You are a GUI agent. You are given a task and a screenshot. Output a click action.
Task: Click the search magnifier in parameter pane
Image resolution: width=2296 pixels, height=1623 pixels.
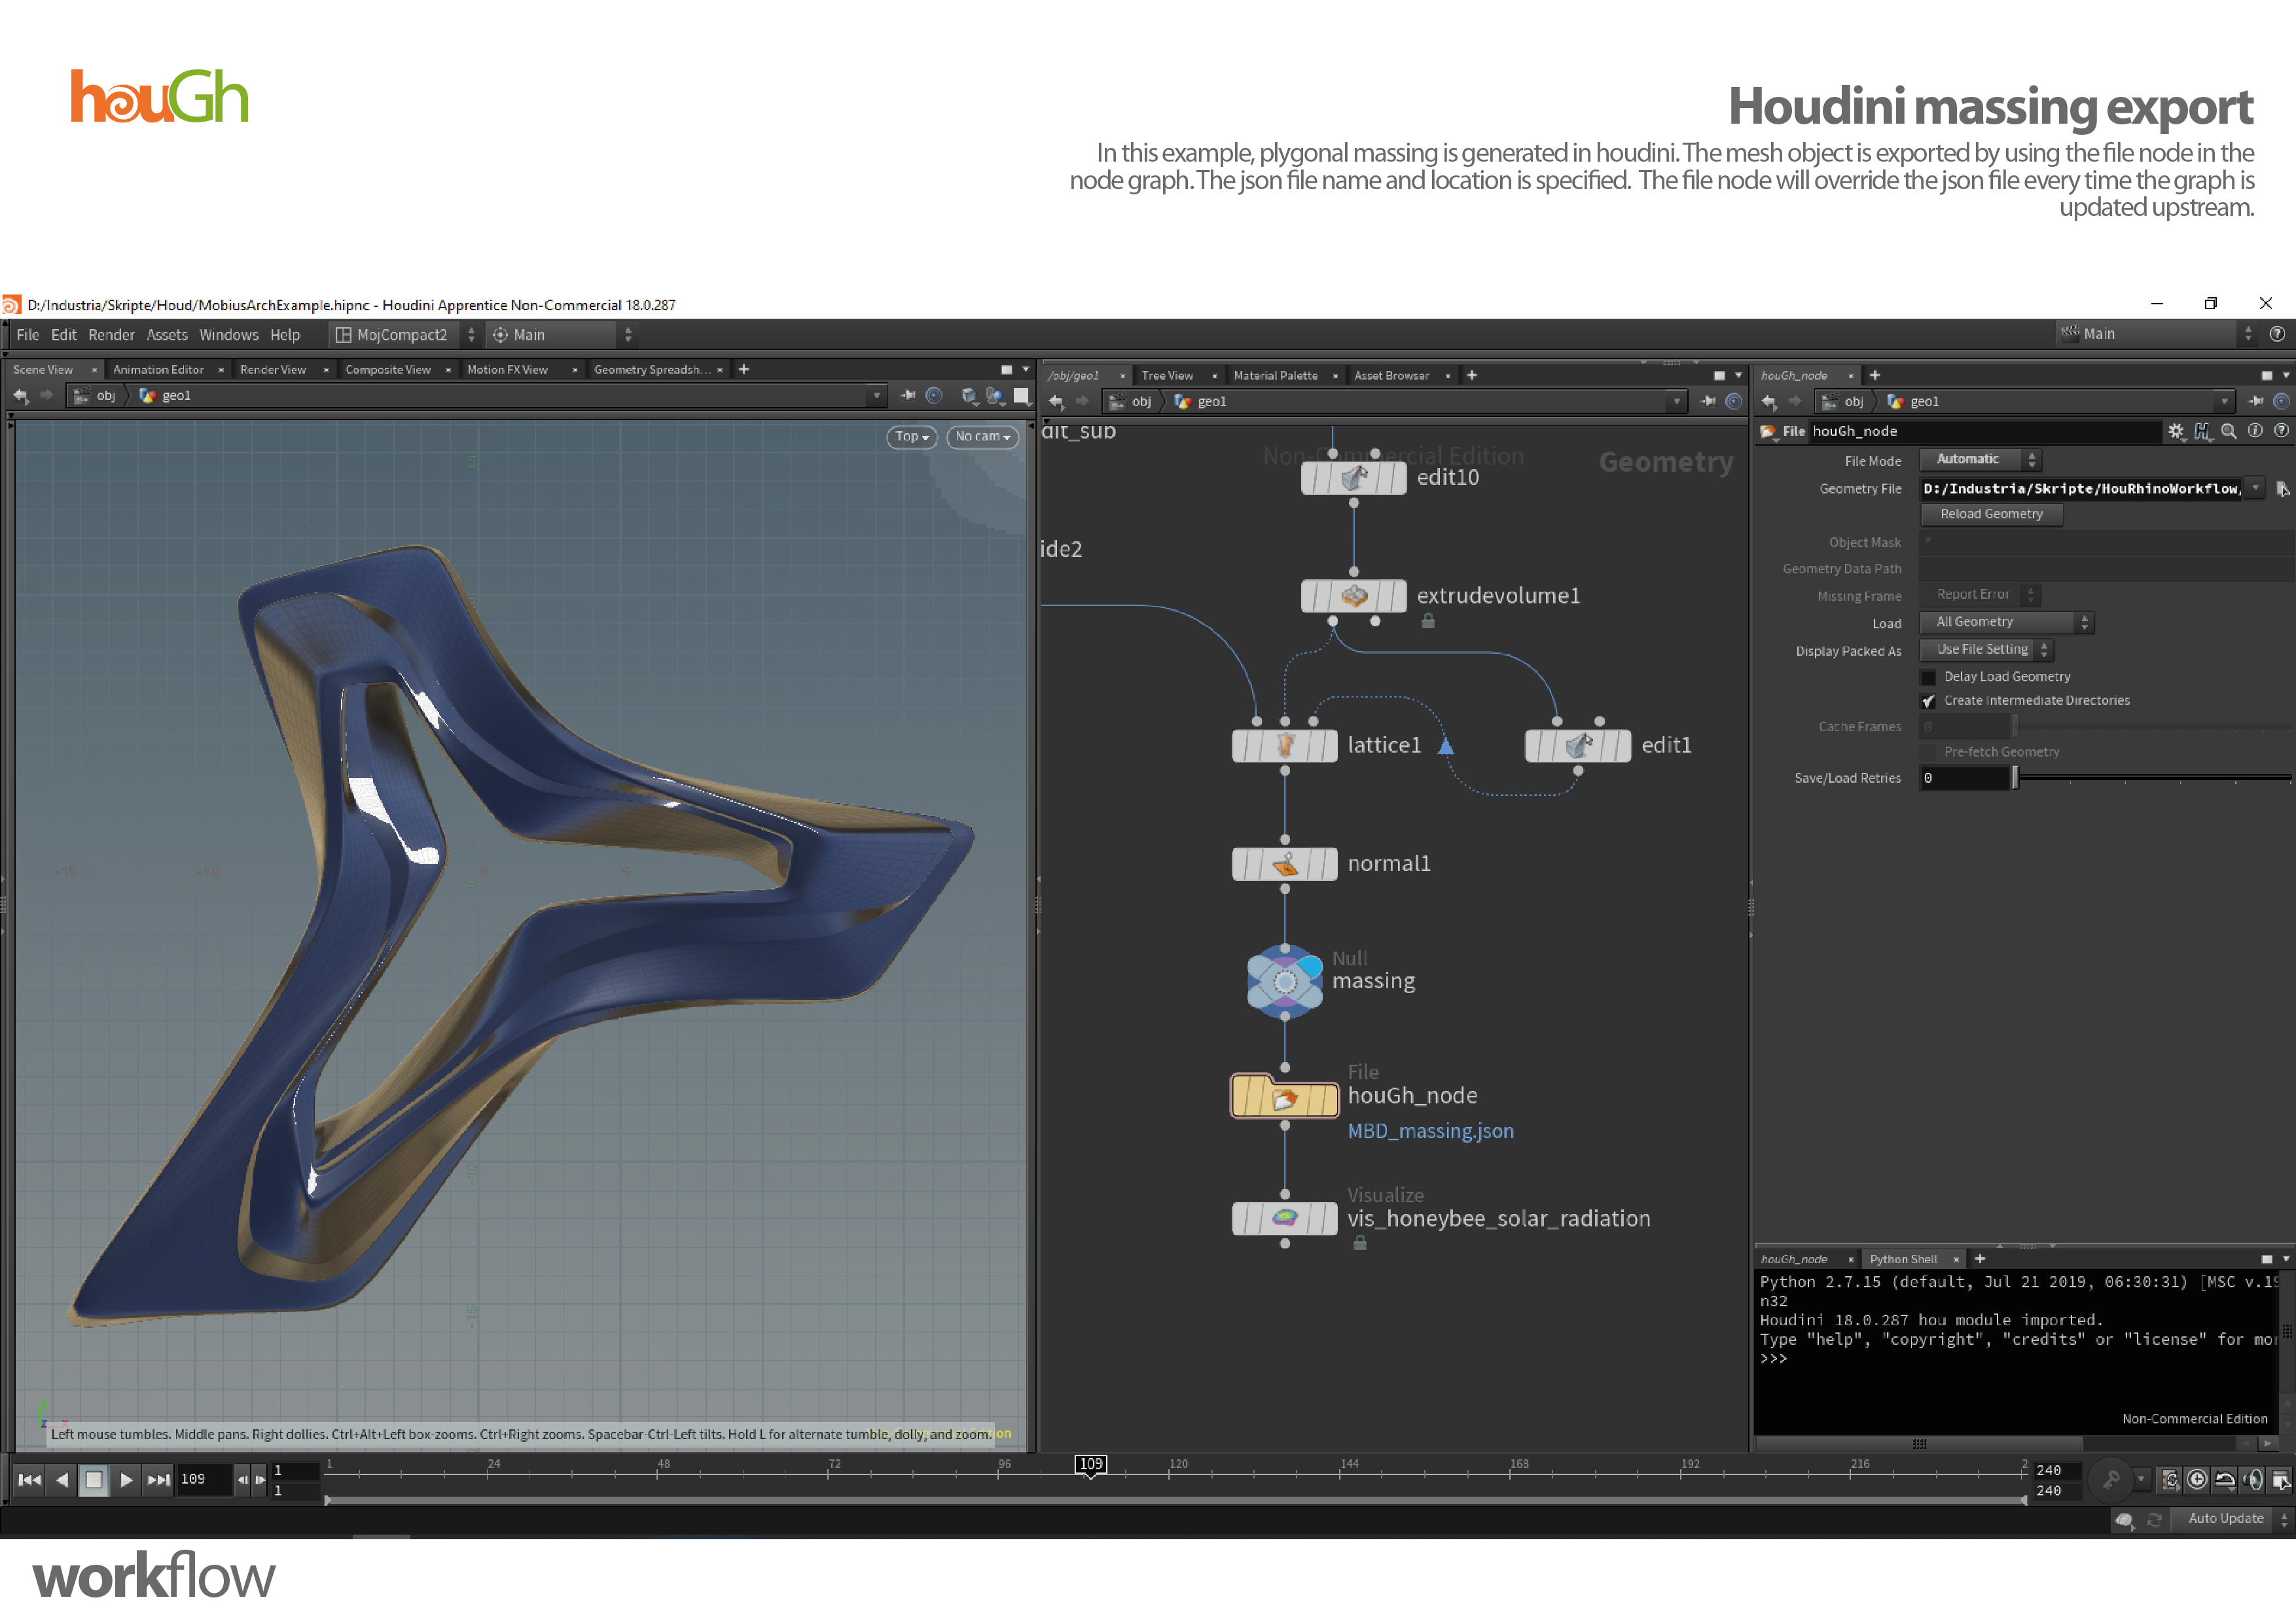click(2229, 431)
